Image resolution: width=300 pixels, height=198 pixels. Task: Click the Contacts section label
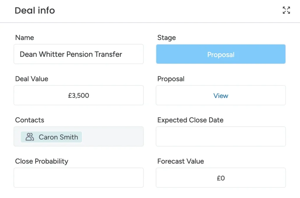point(30,120)
